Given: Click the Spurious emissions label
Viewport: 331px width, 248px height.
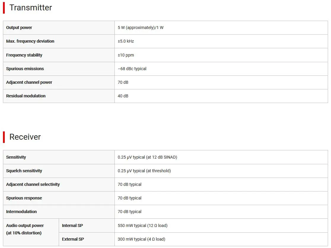Looking at the screenshot, I should pyautogui.click(x=25, y=69).
